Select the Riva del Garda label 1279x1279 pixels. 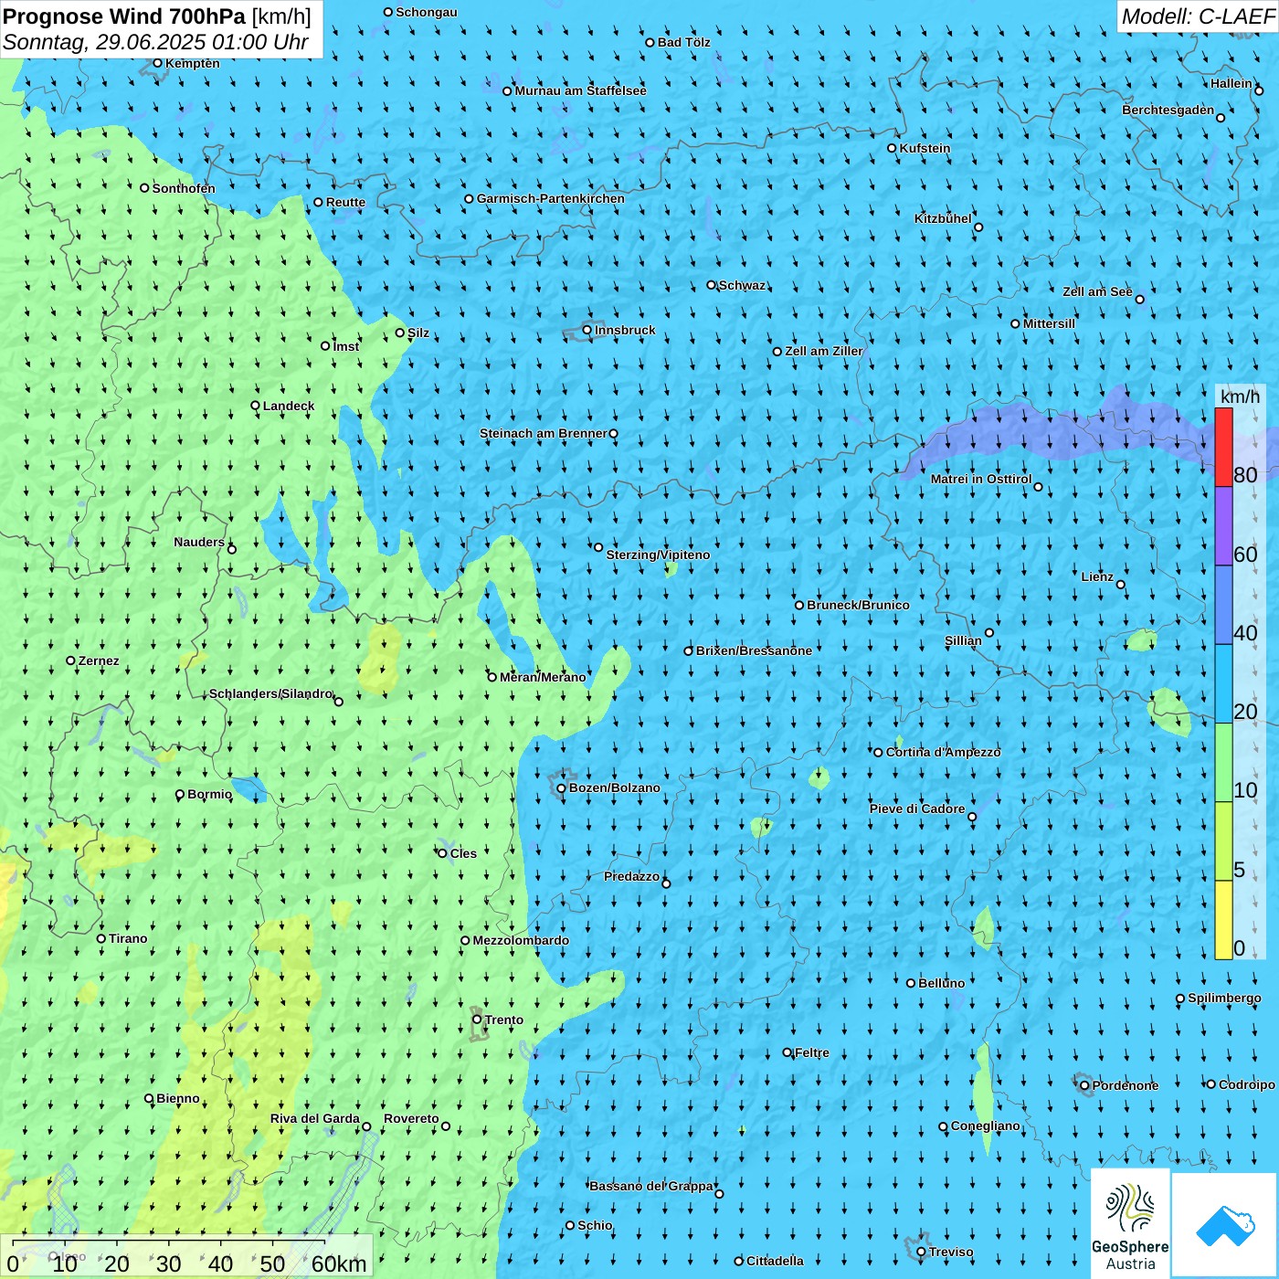point(315,1118)
